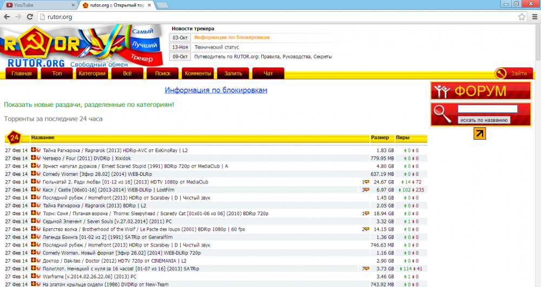541x287 pixels.
Task: Open Comedy Woman. Новый формат 720p link
Action: (x=122, y=253)
